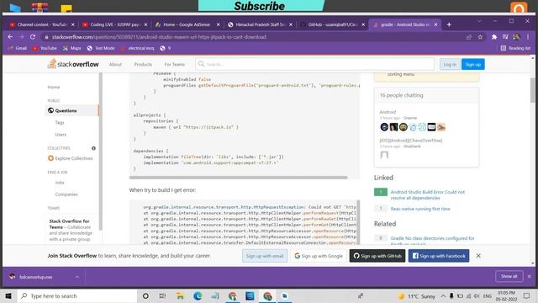Screen dimensions: 538x303
Task: Open Chrome three-dot menu
Action: coord(528,37)
